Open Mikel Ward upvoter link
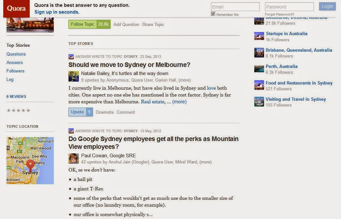This screenshot has height=219, width=341. 186,162
